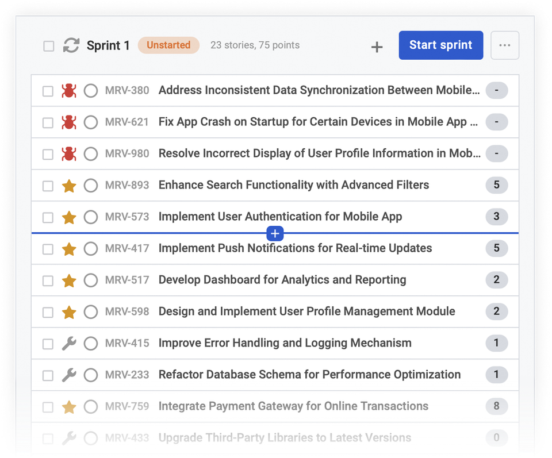Click the blue inline plus below MRV-573
The image size is (552, 458).
tap(275, 233)
